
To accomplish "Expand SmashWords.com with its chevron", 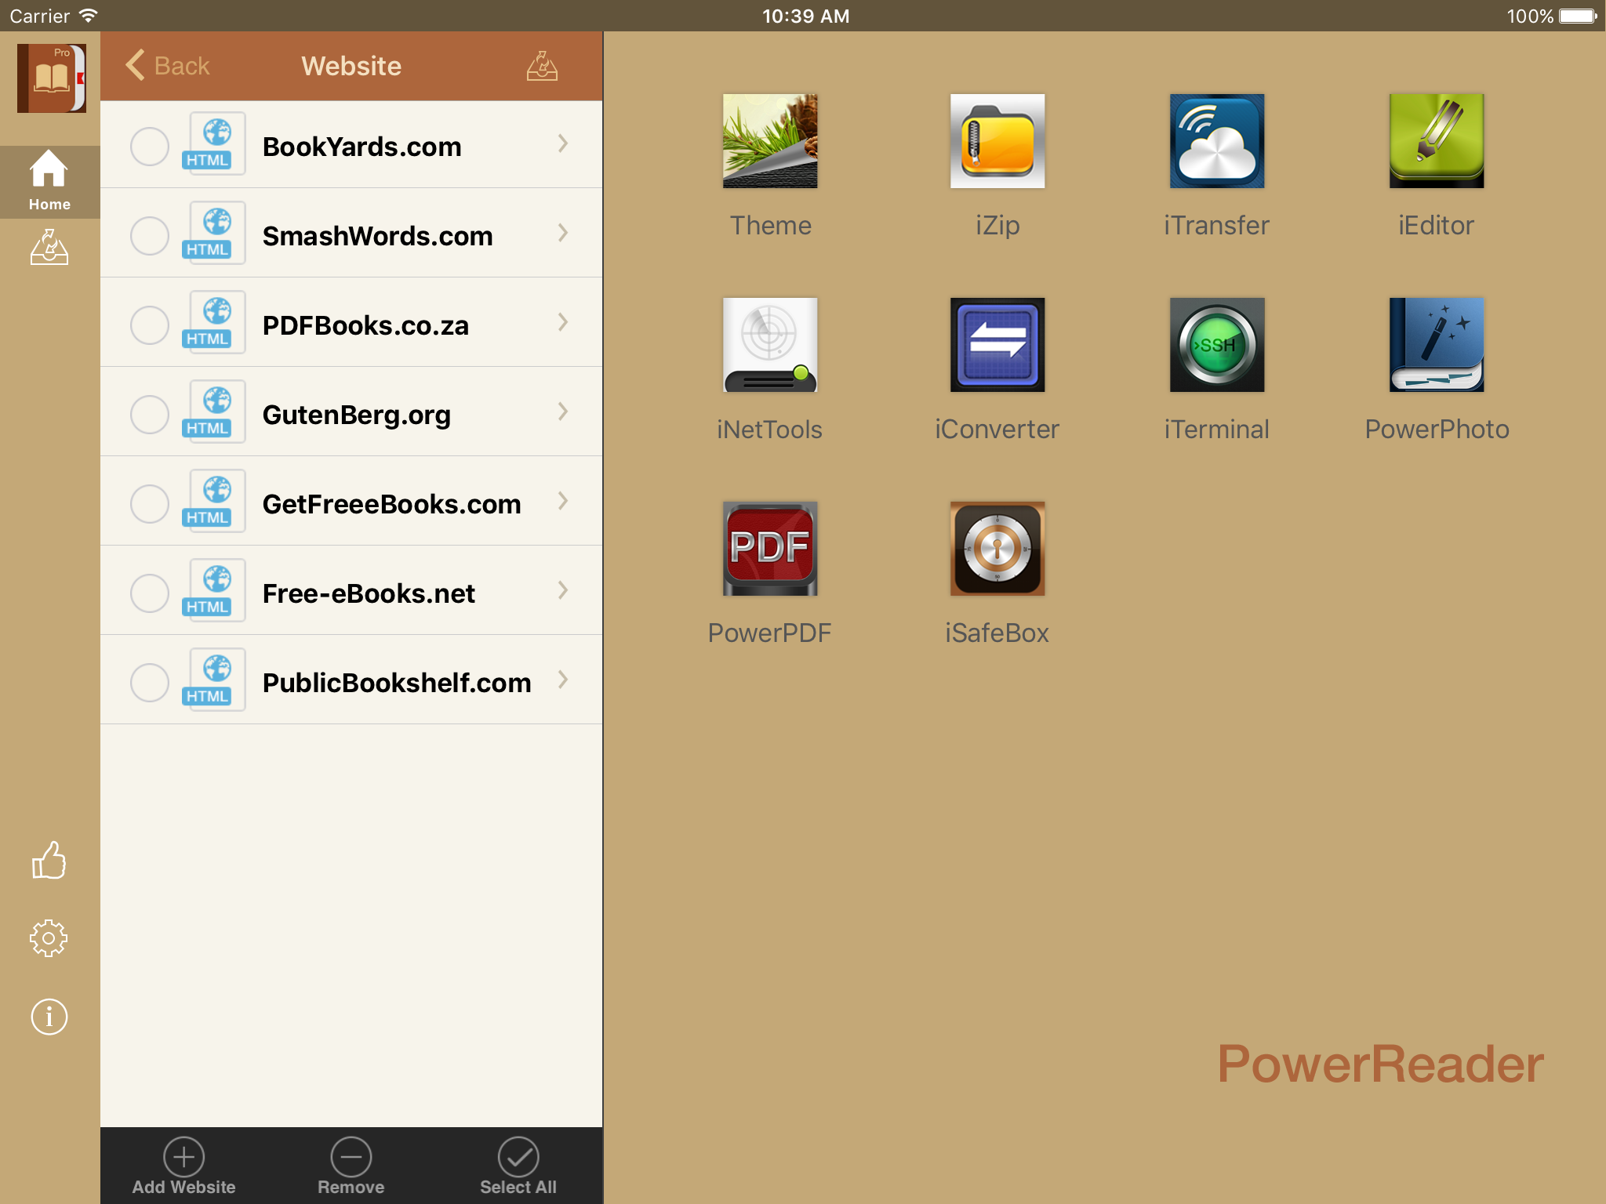I will [x=562, y=234].
